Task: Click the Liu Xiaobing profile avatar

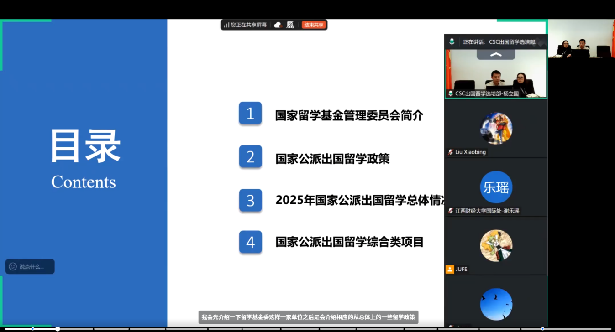Action: (x=496, y=129)
